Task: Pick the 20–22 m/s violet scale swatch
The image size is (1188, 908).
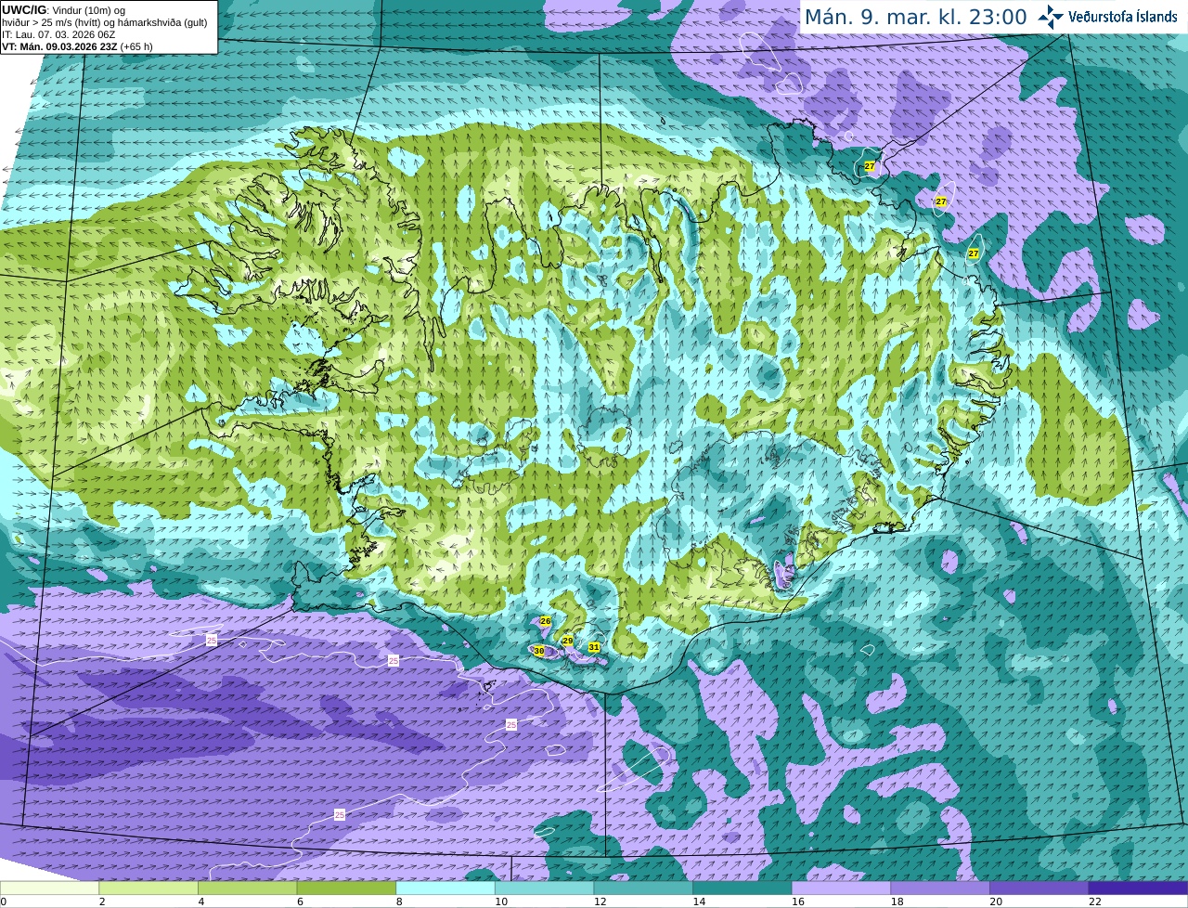Action: click(1039, 888)
